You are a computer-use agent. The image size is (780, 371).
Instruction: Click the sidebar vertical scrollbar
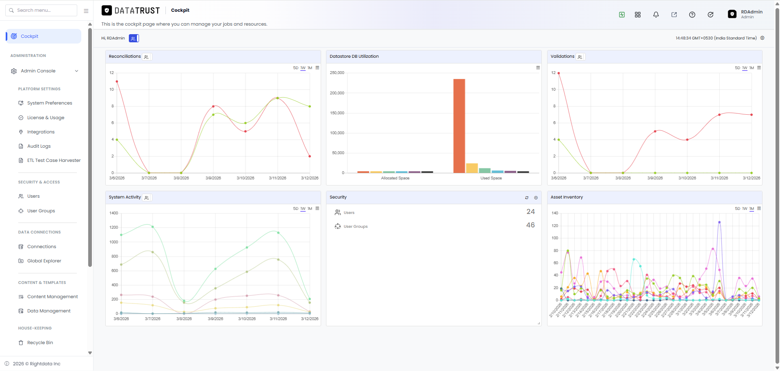[x=90, y=147]
